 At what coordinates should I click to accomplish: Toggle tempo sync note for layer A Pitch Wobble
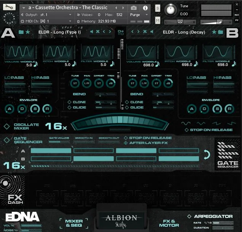[x=74, y=64]
